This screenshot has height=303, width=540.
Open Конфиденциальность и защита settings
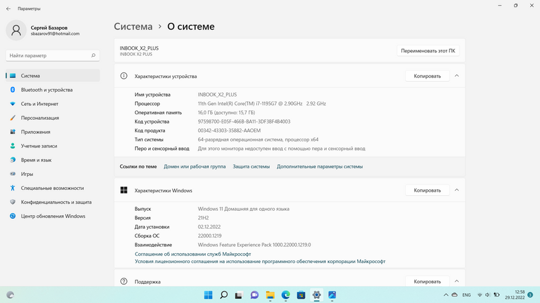click(53, 202)
